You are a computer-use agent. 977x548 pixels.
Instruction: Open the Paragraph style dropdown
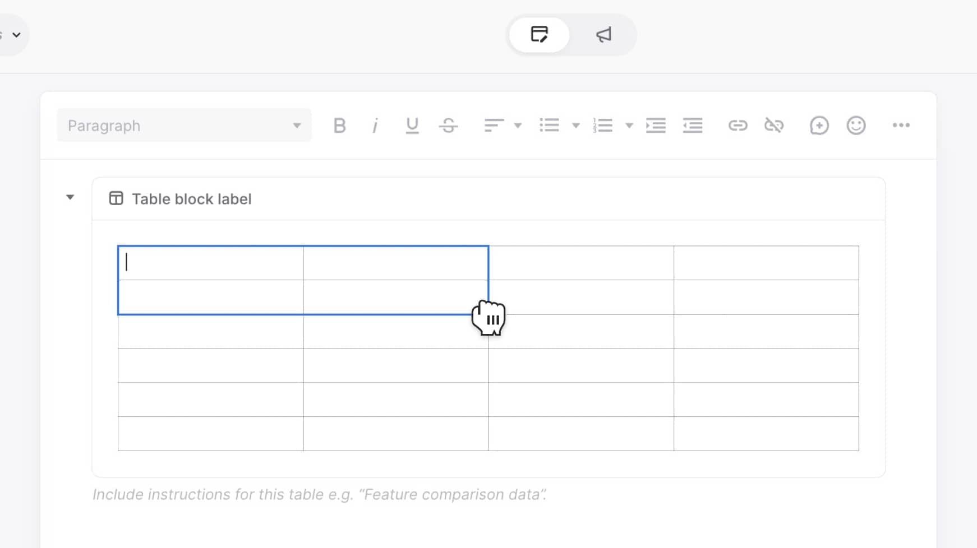point(184,126)
